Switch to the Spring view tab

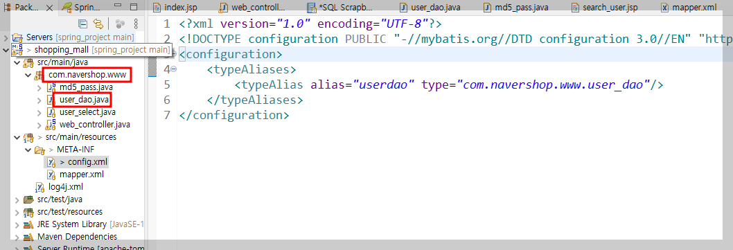[x=80, y=8]
